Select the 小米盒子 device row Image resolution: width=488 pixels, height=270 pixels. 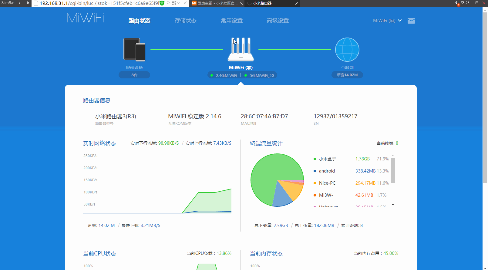[x=350, y=159]
